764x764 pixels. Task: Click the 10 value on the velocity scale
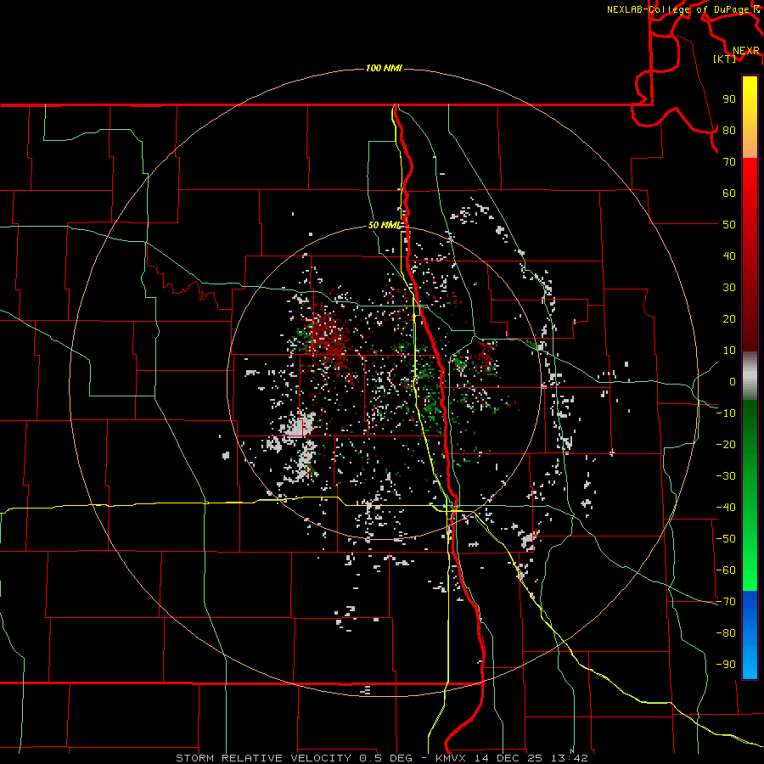click(729, 351)
